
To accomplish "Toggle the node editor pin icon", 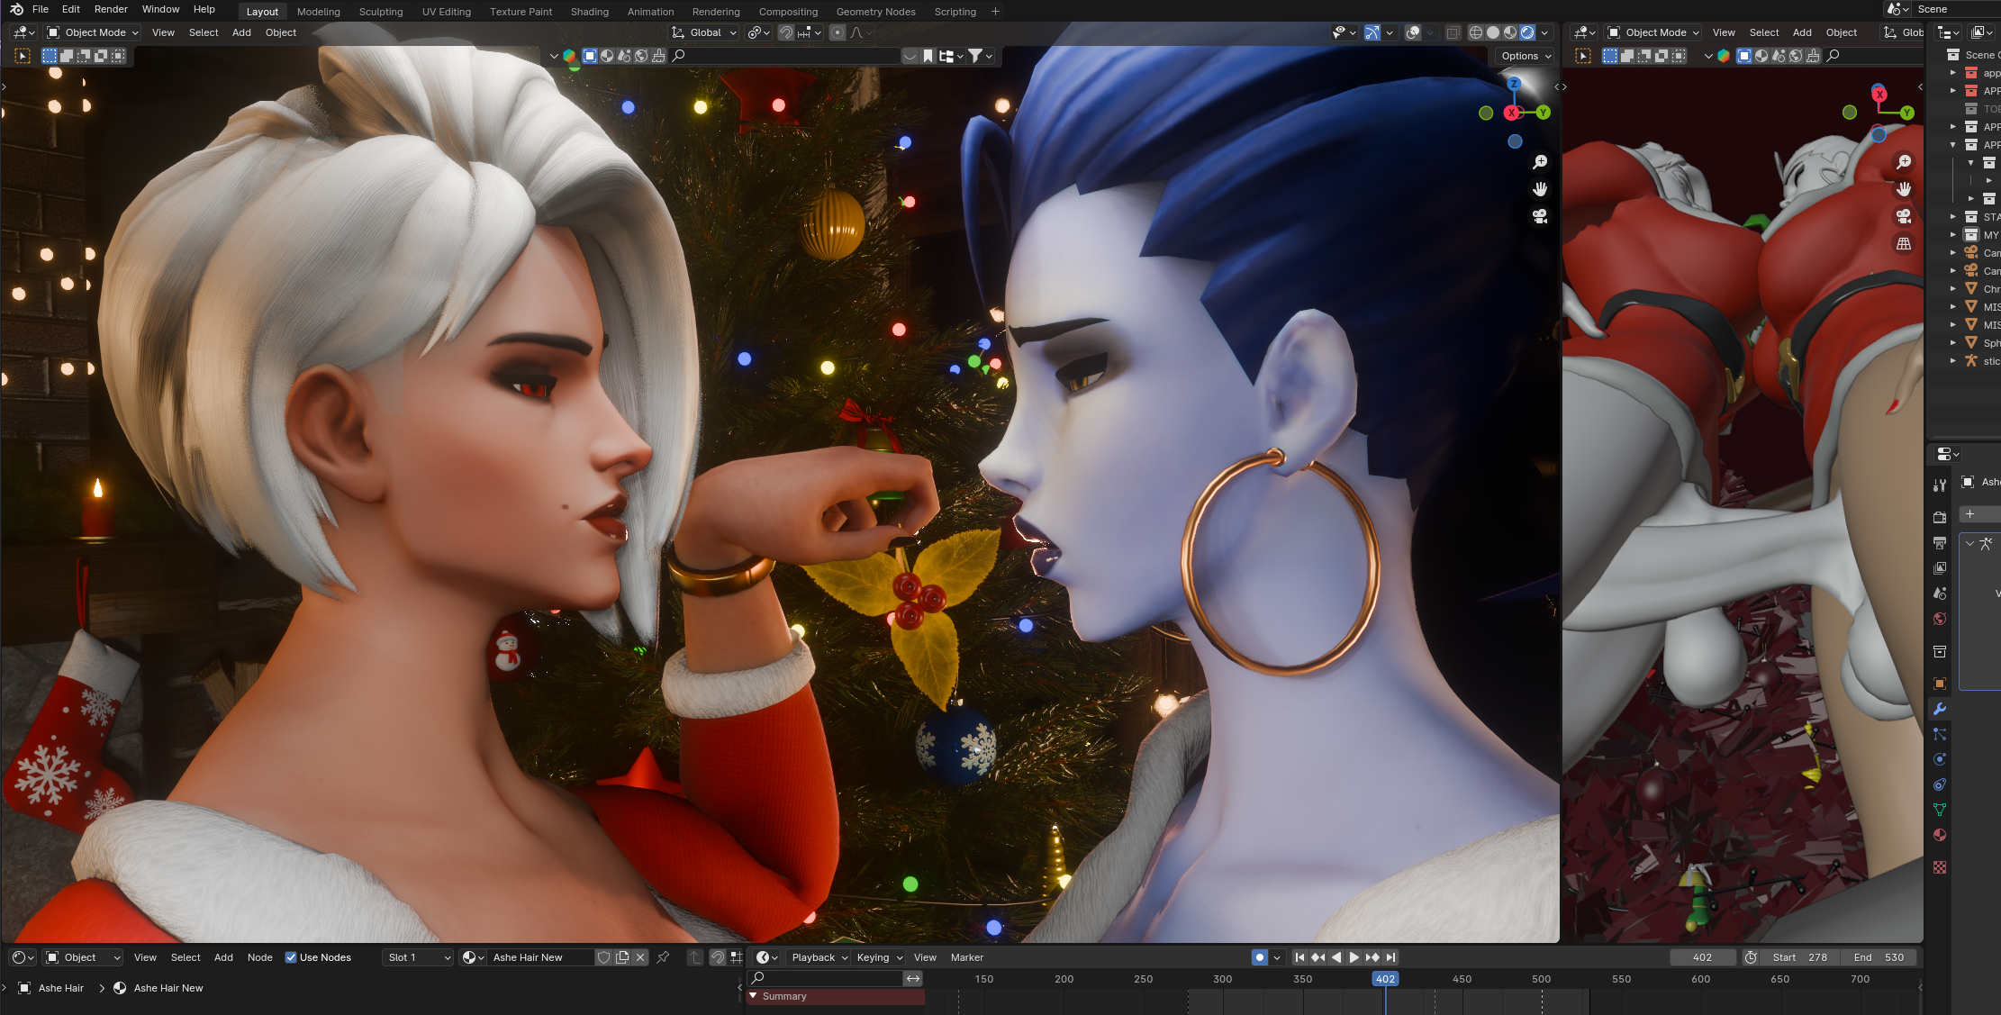I will 663,957.
